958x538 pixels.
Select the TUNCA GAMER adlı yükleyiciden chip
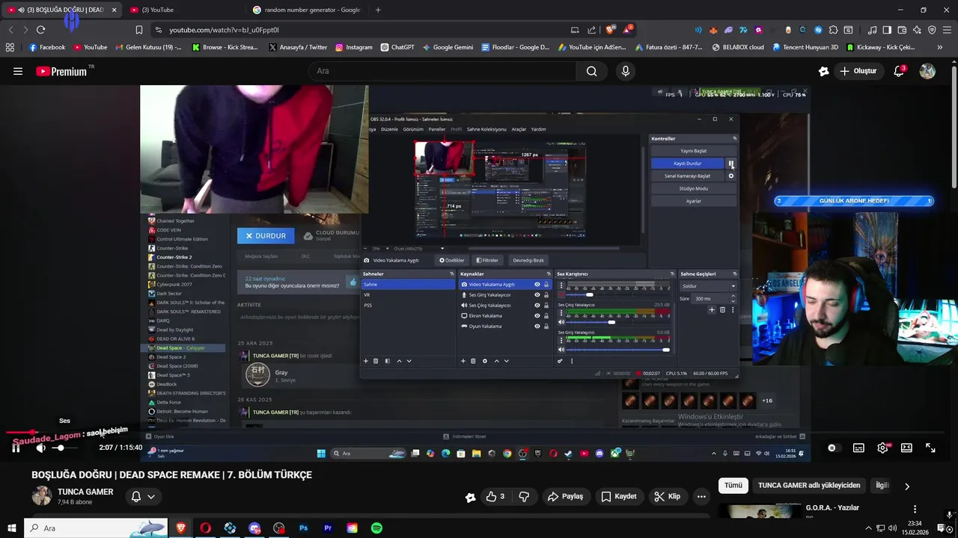(809, 485)
